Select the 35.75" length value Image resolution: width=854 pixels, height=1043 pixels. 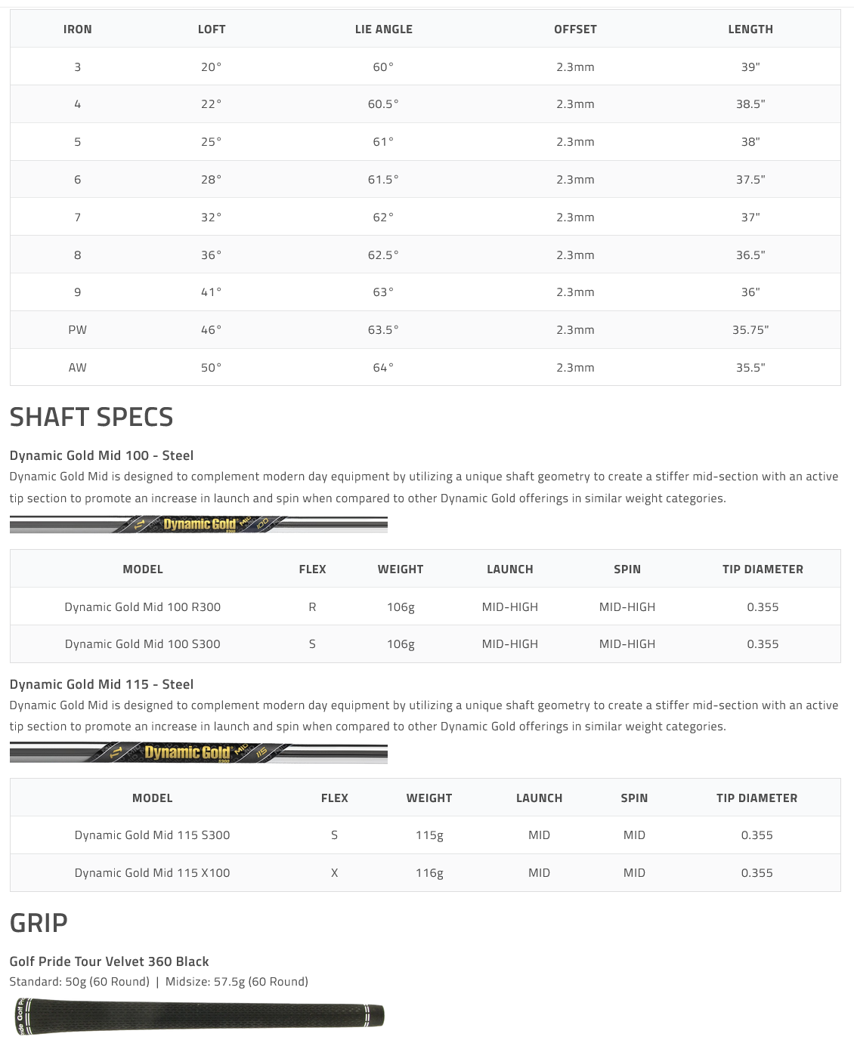pyautogui.click(x=750, y=330)
